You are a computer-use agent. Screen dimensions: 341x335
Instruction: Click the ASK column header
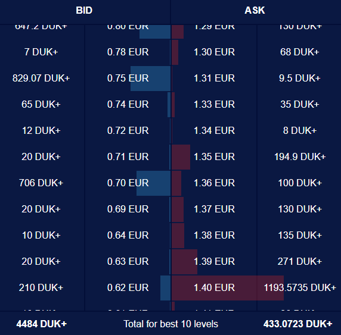click(255, 10)
